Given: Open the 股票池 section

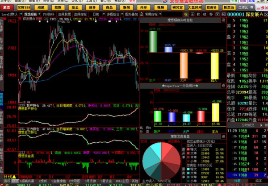Looking at the screenshot, I should [x=229, y=8].
